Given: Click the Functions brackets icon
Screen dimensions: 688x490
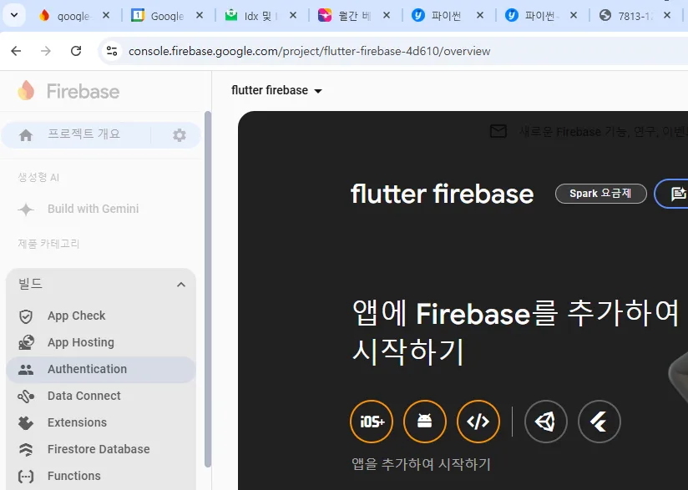Looking at the screenshot, I should click(26, 477).
